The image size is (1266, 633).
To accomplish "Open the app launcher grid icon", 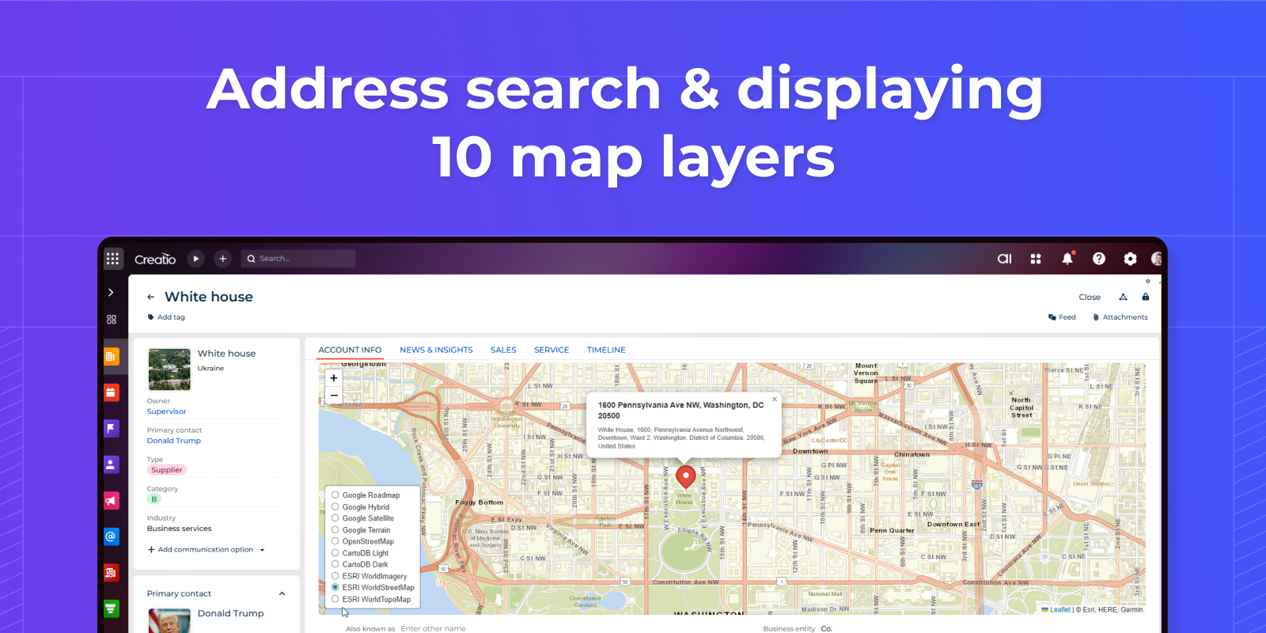I will pyautogui.click(x=113, y=259).
